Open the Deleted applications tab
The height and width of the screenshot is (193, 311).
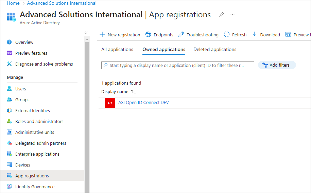(x=215, y=49)
